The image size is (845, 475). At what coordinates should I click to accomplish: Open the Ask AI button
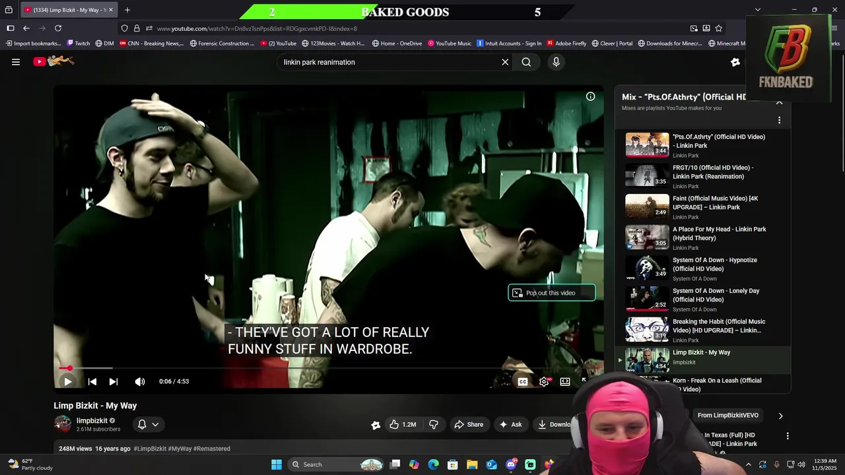coord(510,424)
